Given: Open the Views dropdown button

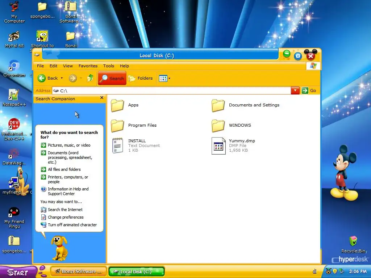Looking at the screenshot, I should coord(165,78).
